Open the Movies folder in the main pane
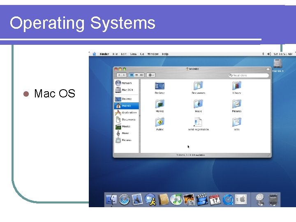Screen dimensions: 296x222 pyautogui.click(x=160, y=106)
